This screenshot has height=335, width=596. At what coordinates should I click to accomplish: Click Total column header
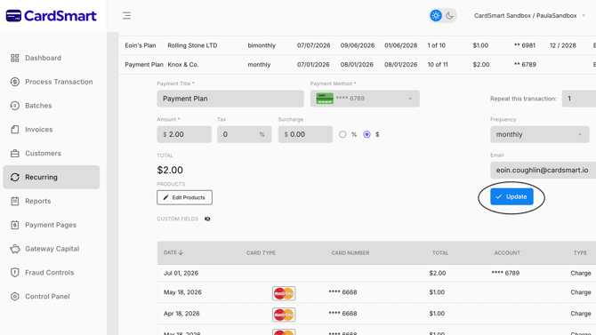click(440, 253)
